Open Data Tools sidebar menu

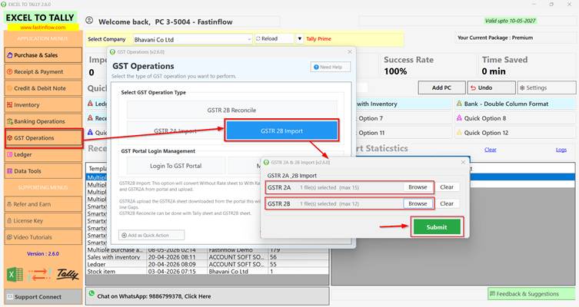point(43,171)
